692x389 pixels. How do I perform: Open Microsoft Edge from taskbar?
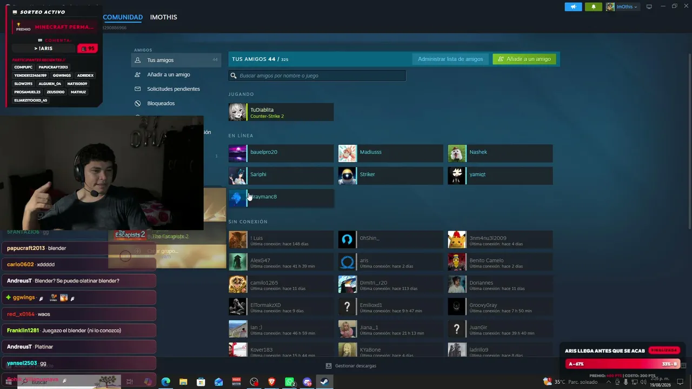165,381
